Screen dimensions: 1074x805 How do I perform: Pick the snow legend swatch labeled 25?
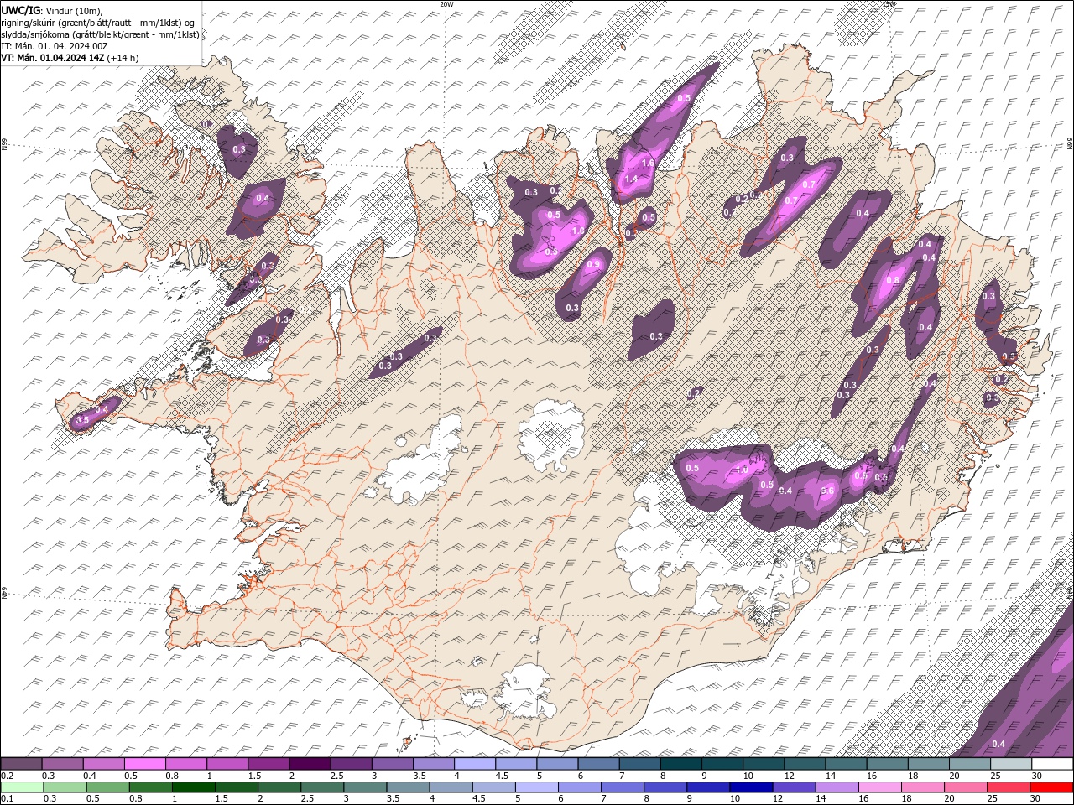[x=1011, y=764]
